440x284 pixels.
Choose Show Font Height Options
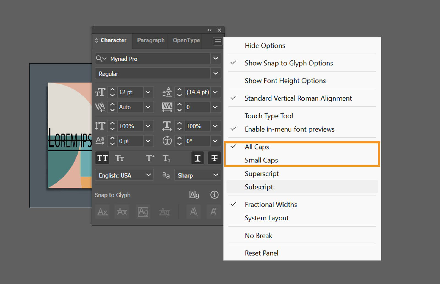(x=302, y=81)
